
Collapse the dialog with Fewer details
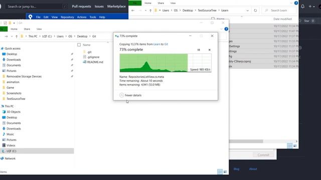tap(130, 95)
